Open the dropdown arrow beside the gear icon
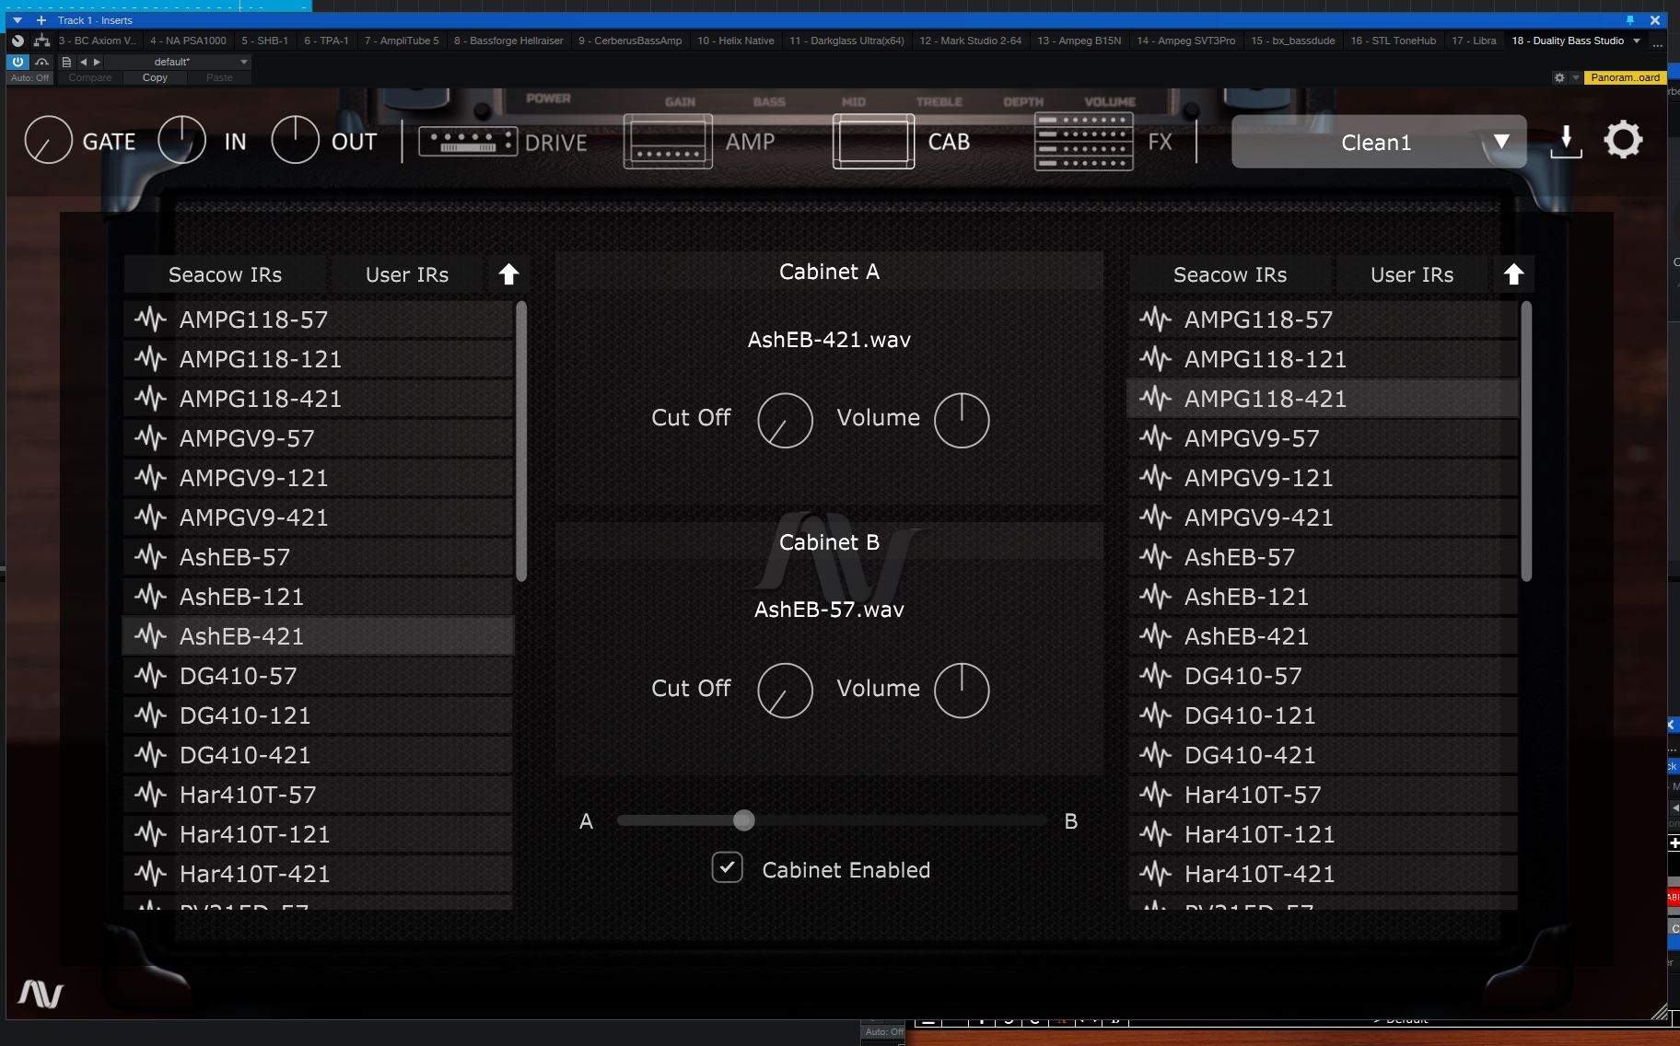The height and width of the screenshot is (1046, 1680). point(1575,77)
